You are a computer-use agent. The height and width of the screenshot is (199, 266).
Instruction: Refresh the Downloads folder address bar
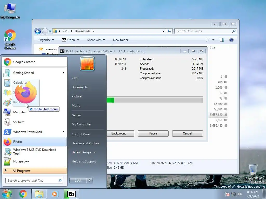pos(169,31)
